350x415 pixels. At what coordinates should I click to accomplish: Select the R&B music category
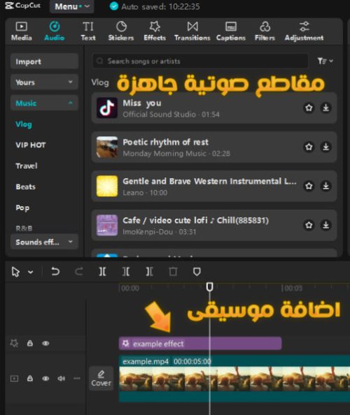[24, 228]
